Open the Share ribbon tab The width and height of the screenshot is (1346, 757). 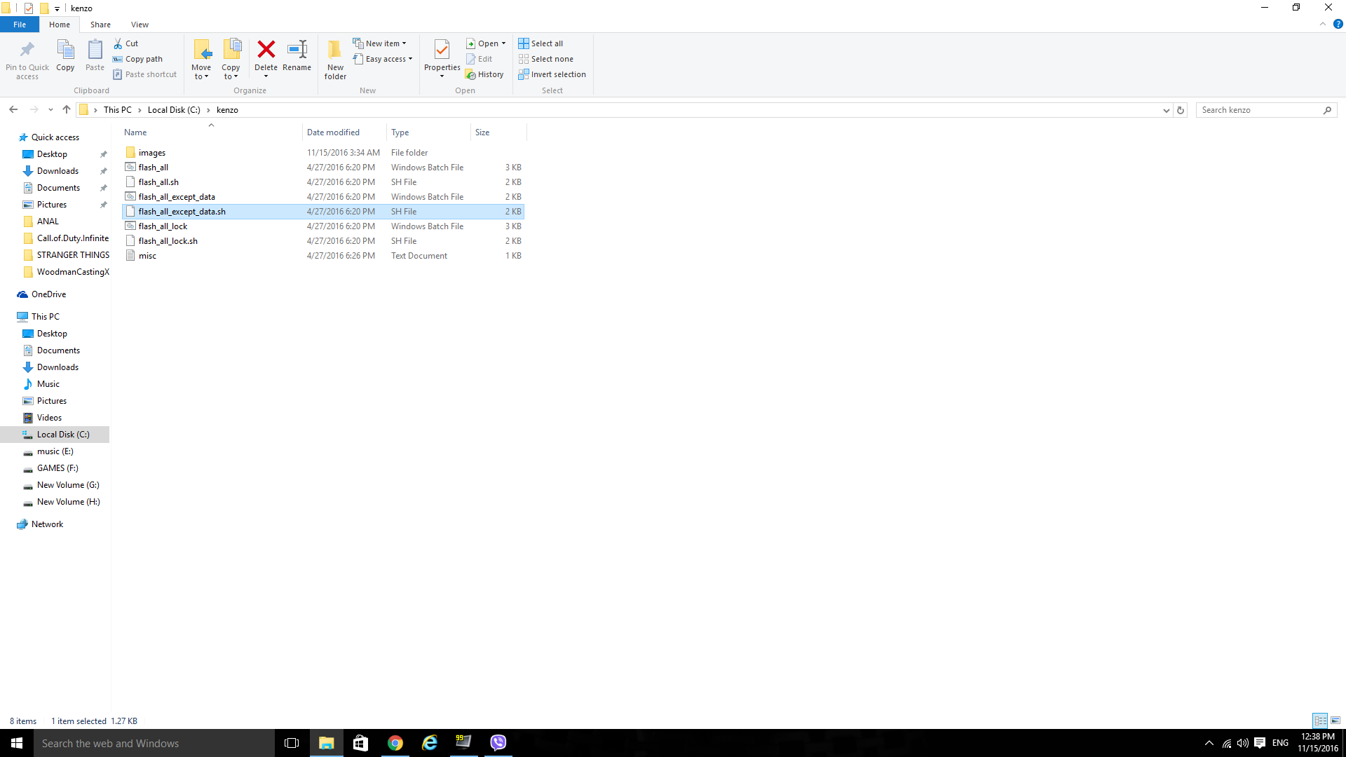coord(100,25)
